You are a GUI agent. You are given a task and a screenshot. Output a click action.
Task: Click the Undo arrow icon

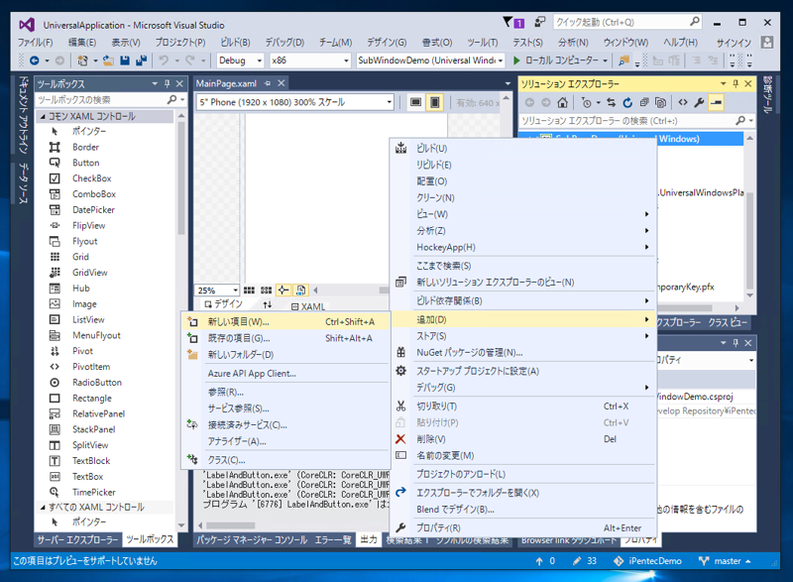pyautogui.click(x=164, y=60)
